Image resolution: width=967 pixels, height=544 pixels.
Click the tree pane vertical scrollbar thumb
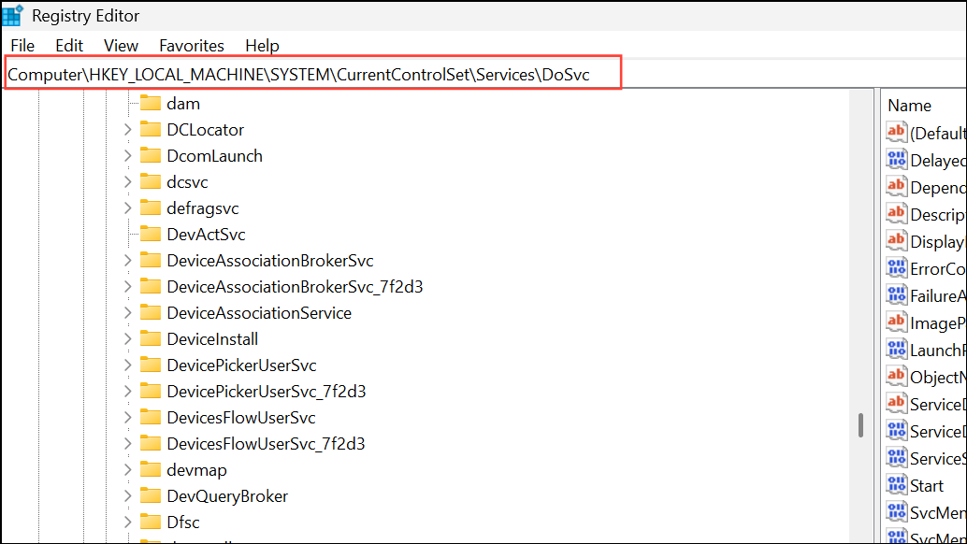point(860,425)
